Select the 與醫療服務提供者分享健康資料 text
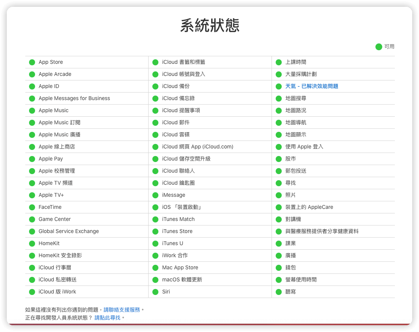Viewport: 419px width, 332px height. (322, 231)
